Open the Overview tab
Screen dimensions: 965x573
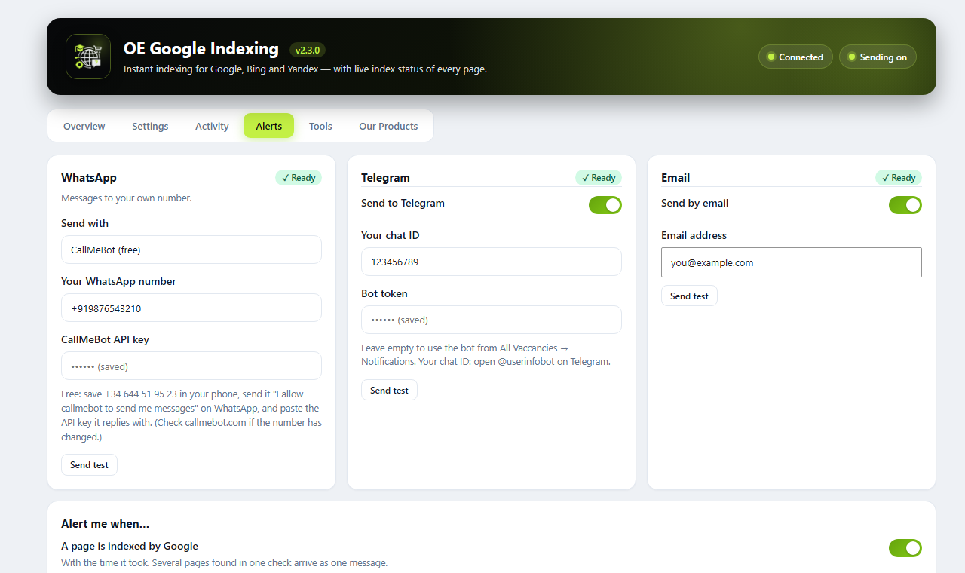84,126
